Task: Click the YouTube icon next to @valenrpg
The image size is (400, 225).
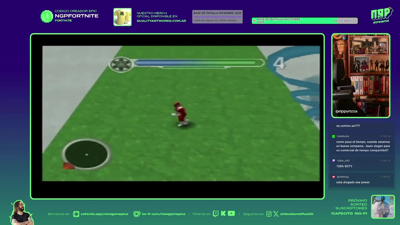Action: 333,177
